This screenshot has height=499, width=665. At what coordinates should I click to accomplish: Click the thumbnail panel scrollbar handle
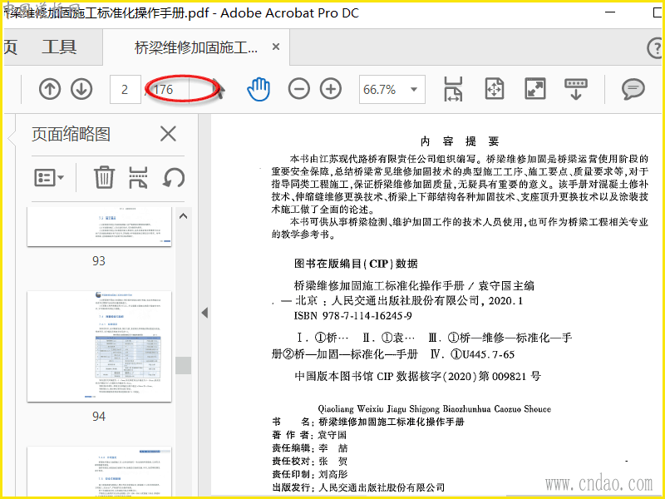point(183,365)
